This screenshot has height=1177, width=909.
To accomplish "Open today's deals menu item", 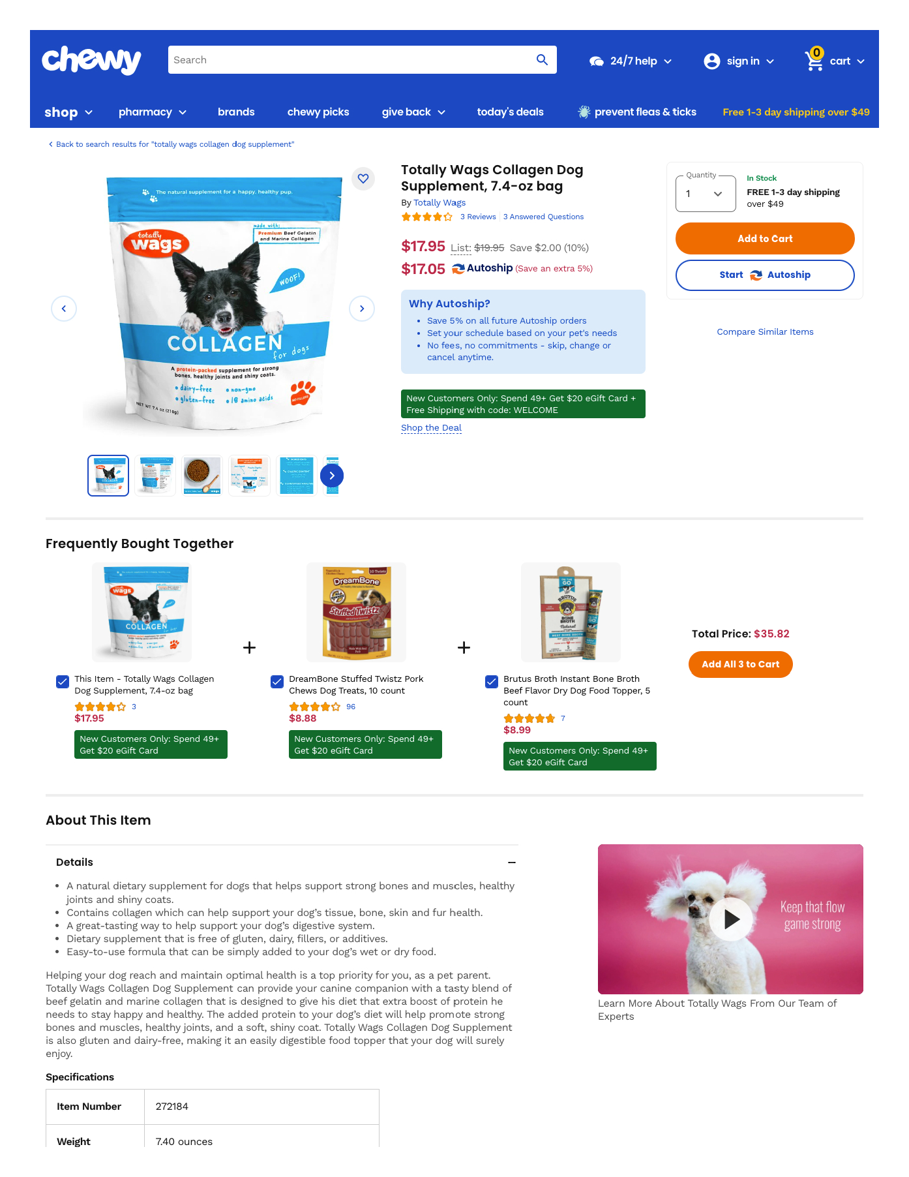I will tap(511, 112).
